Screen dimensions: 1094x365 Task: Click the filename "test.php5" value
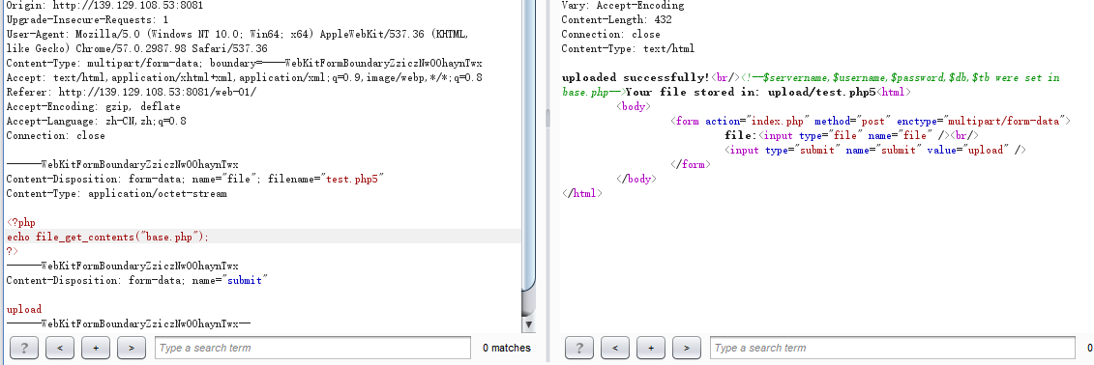(x=353, y=179)
